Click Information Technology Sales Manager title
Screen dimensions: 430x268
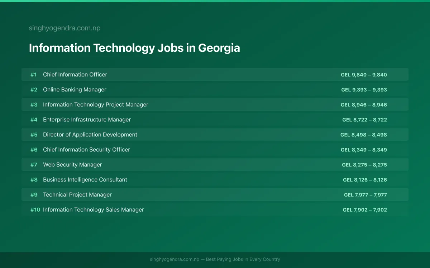(94, 210)
